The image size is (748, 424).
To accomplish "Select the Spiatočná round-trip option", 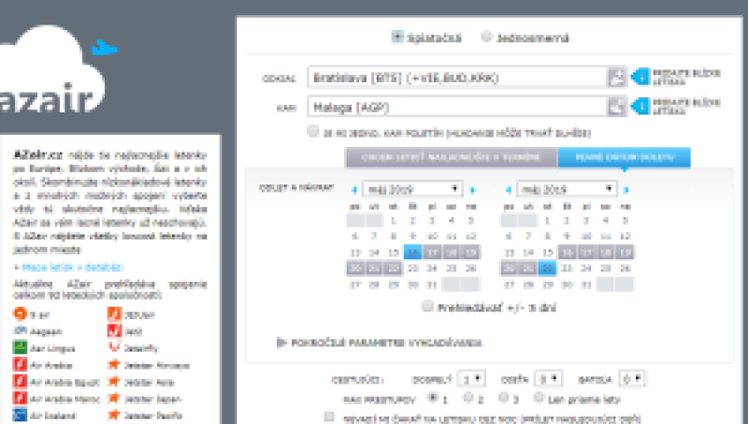I will 397,38.
